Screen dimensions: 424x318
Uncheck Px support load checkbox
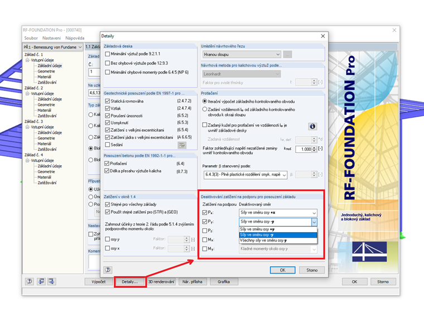coord(205,213)
